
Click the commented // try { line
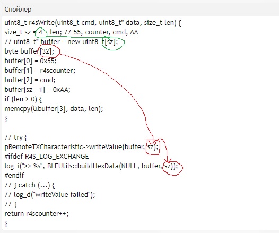pyautogui.click(x=16, y=137)
